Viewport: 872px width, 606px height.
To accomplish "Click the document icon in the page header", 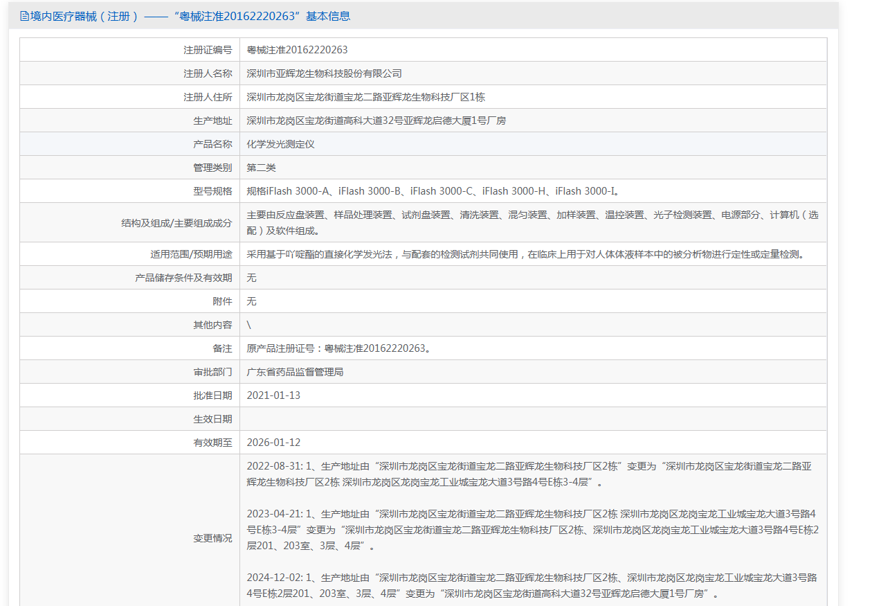I will [24, 16].
